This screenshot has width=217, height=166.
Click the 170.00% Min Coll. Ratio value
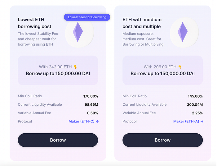point(91,96)
